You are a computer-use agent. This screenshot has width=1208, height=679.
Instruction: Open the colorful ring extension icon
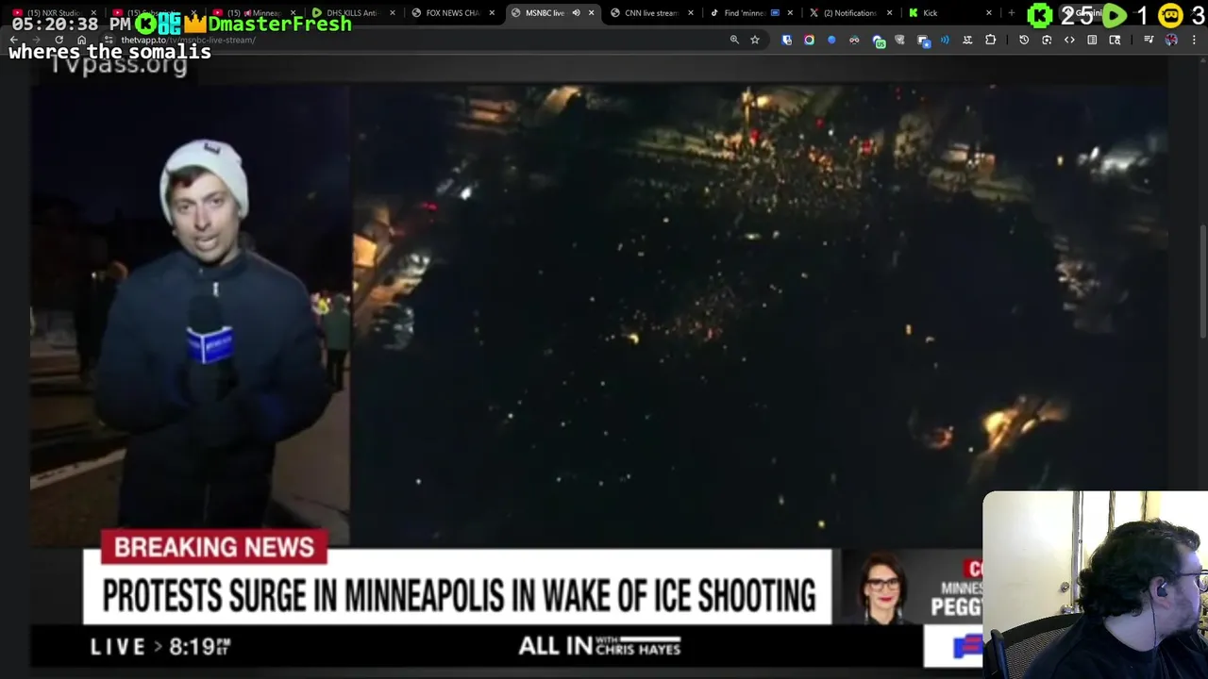[x=809, y=40]
